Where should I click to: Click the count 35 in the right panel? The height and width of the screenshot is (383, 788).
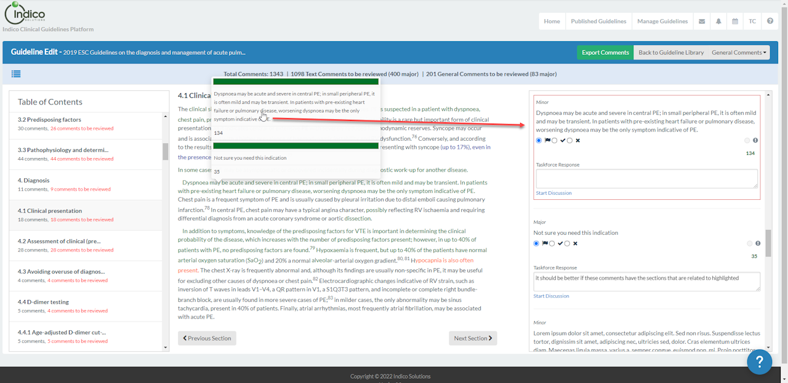[754, 256]
